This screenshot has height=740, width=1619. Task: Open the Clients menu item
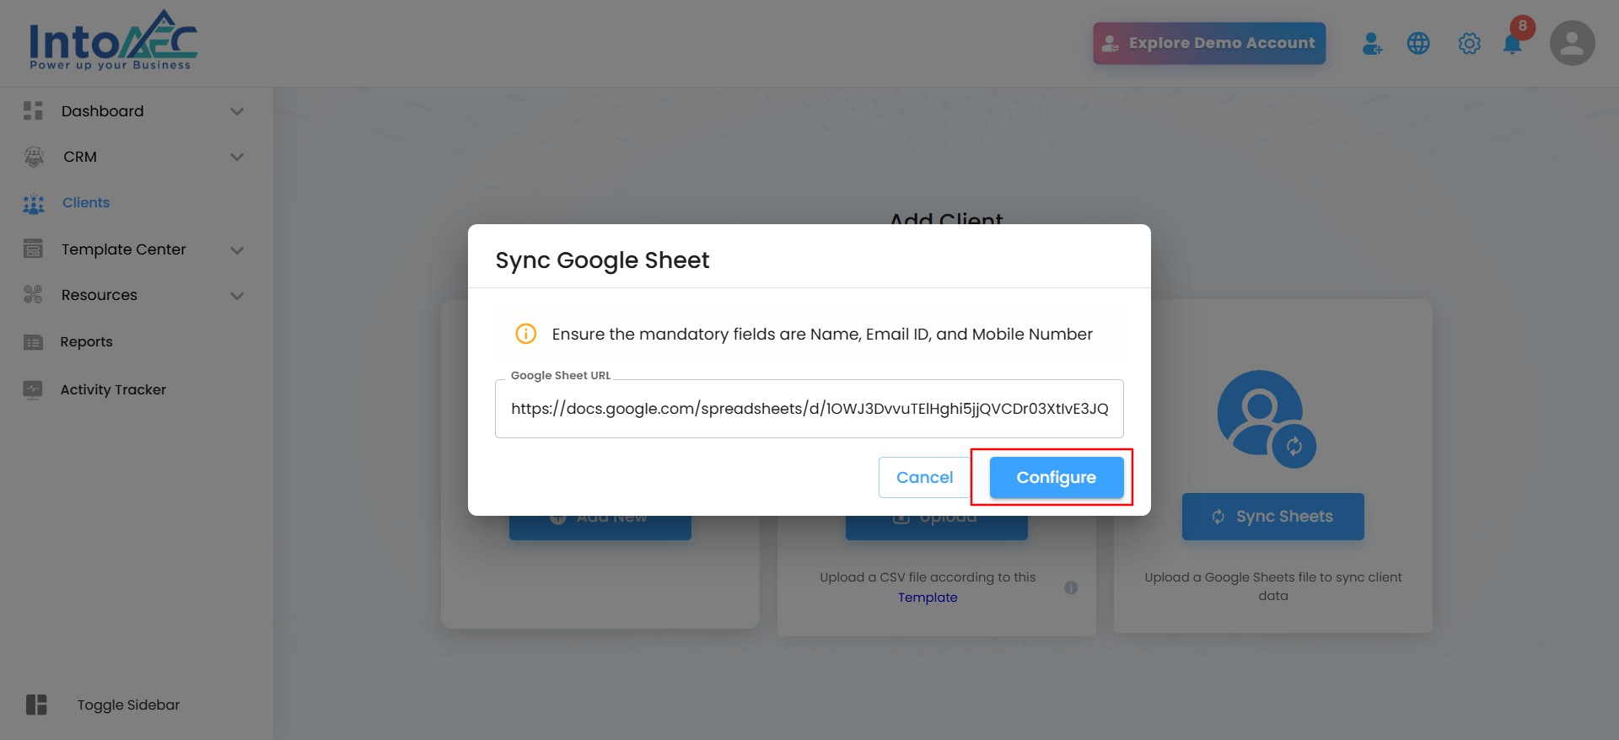pos(86,202)
